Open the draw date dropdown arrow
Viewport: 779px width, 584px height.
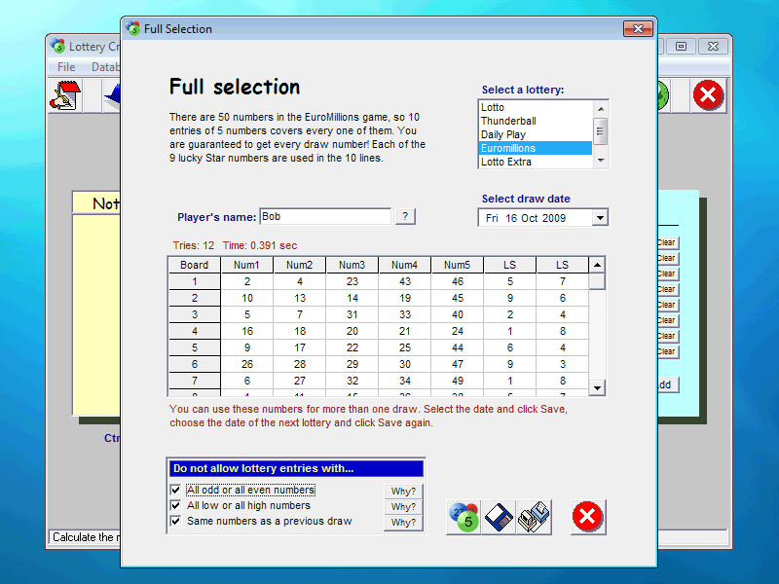599,218
